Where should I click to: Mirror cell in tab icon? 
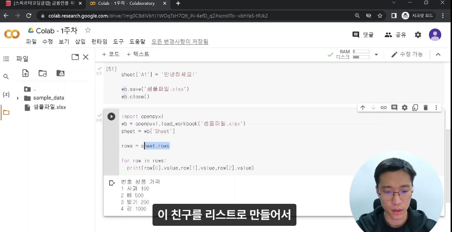[415, 108]
